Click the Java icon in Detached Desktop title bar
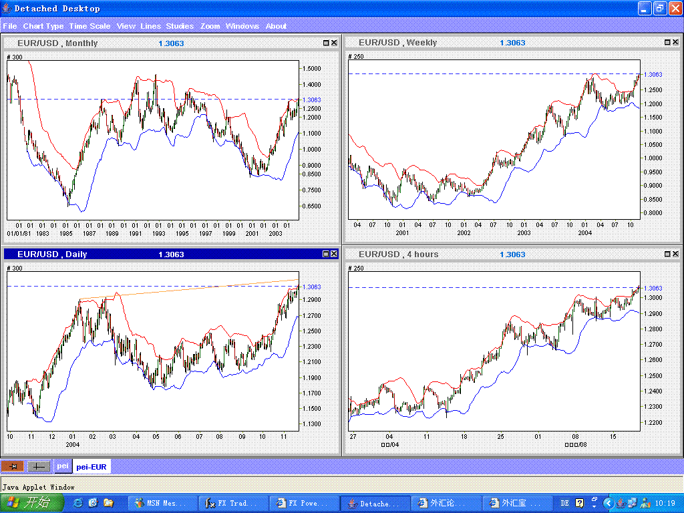684x513 pixels. pos(6,8)
